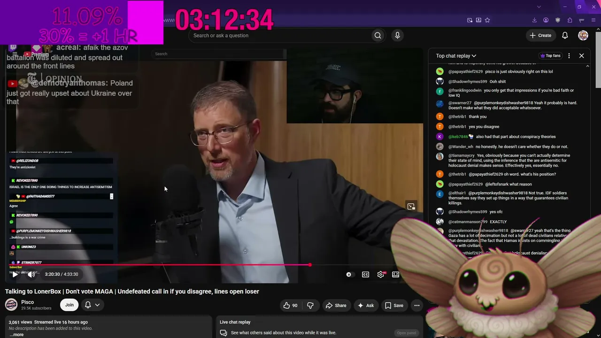Open the Ask assistant for this video
This screenshot has width=601, height=338.
[x=365, y=306]
